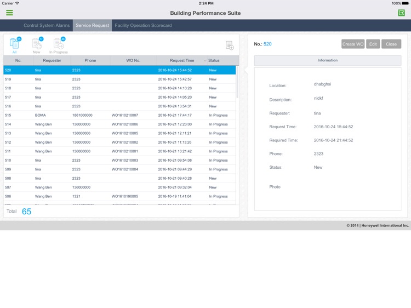Select request row 509
Screen dimensions: 411x308
click(x=119, y=169)
